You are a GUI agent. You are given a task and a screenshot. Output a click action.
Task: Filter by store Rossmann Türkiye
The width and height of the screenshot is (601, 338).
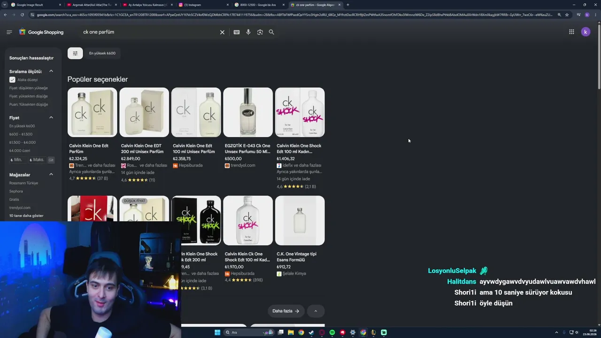point(23,183)
